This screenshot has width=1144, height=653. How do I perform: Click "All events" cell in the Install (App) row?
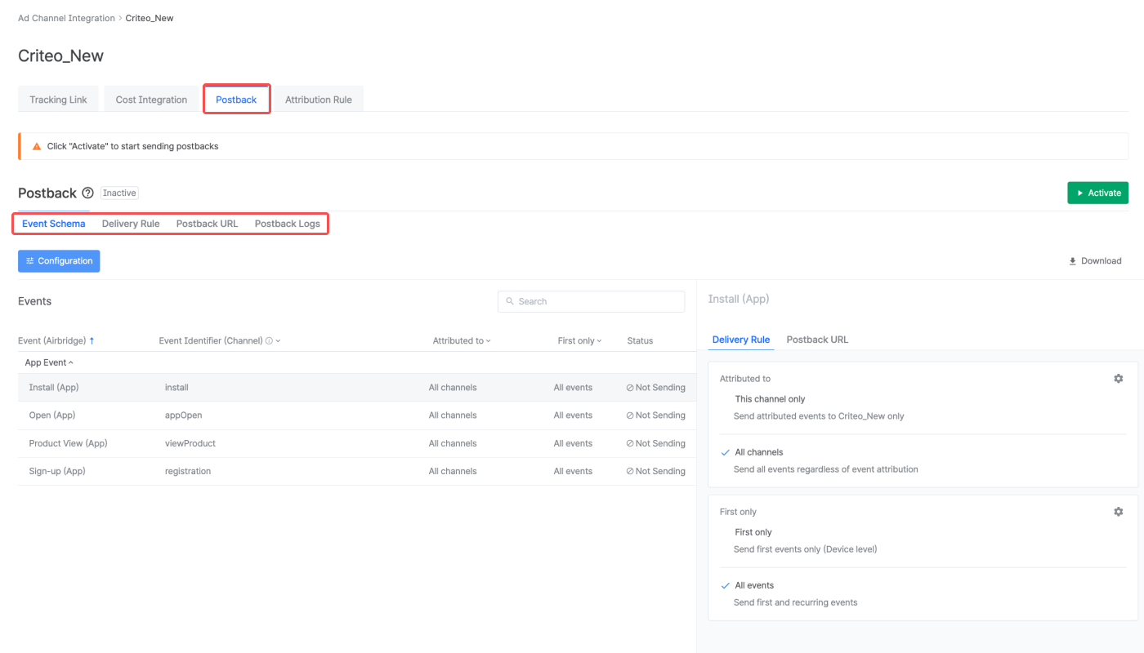point(573,388)
